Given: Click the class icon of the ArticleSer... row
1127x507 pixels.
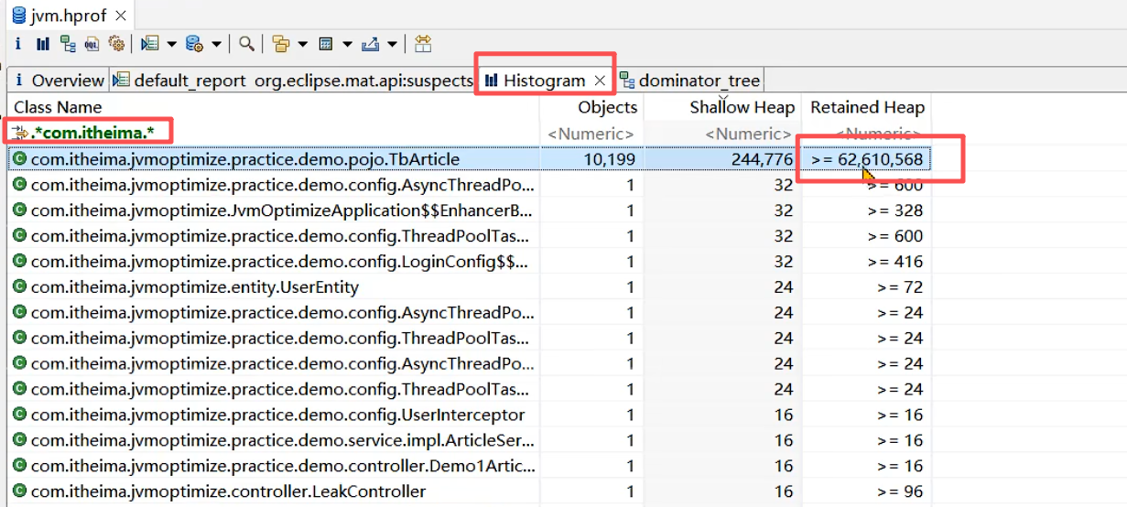Looking at the screenshot, I should tap(19, 440).
